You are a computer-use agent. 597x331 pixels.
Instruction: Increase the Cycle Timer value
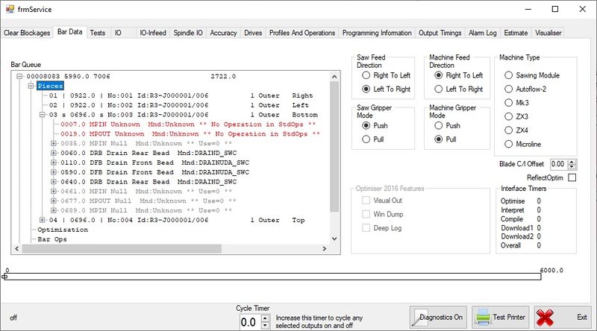coord(266,318)
